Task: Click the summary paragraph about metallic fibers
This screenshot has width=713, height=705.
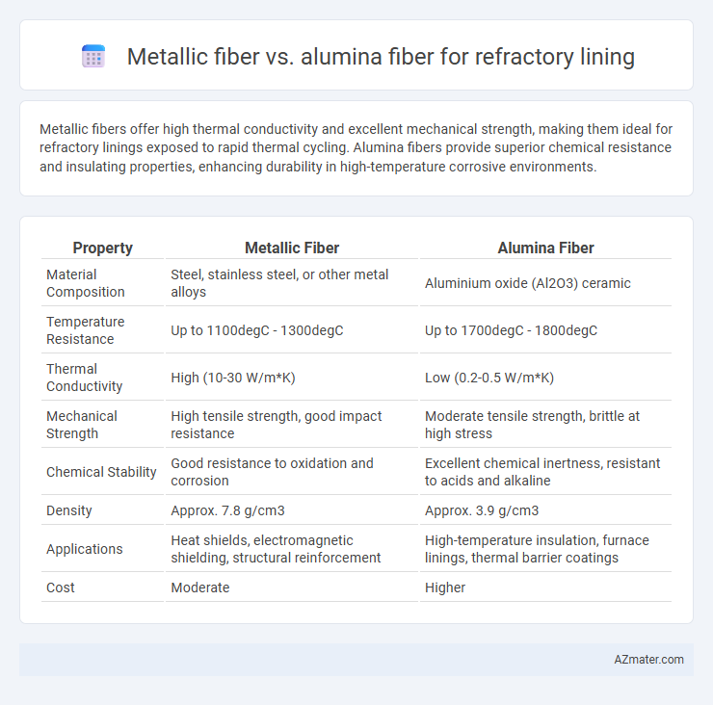Action: click(x=356, y=147)
